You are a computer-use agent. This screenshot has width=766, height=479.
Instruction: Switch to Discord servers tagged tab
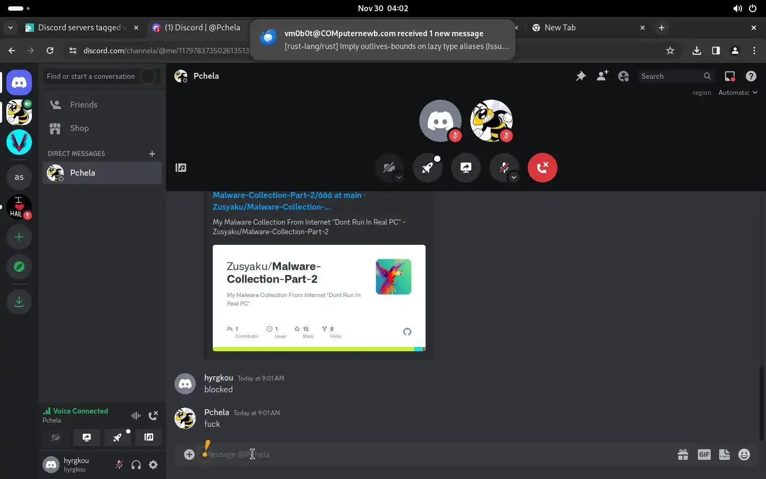(x=81, y=28)
